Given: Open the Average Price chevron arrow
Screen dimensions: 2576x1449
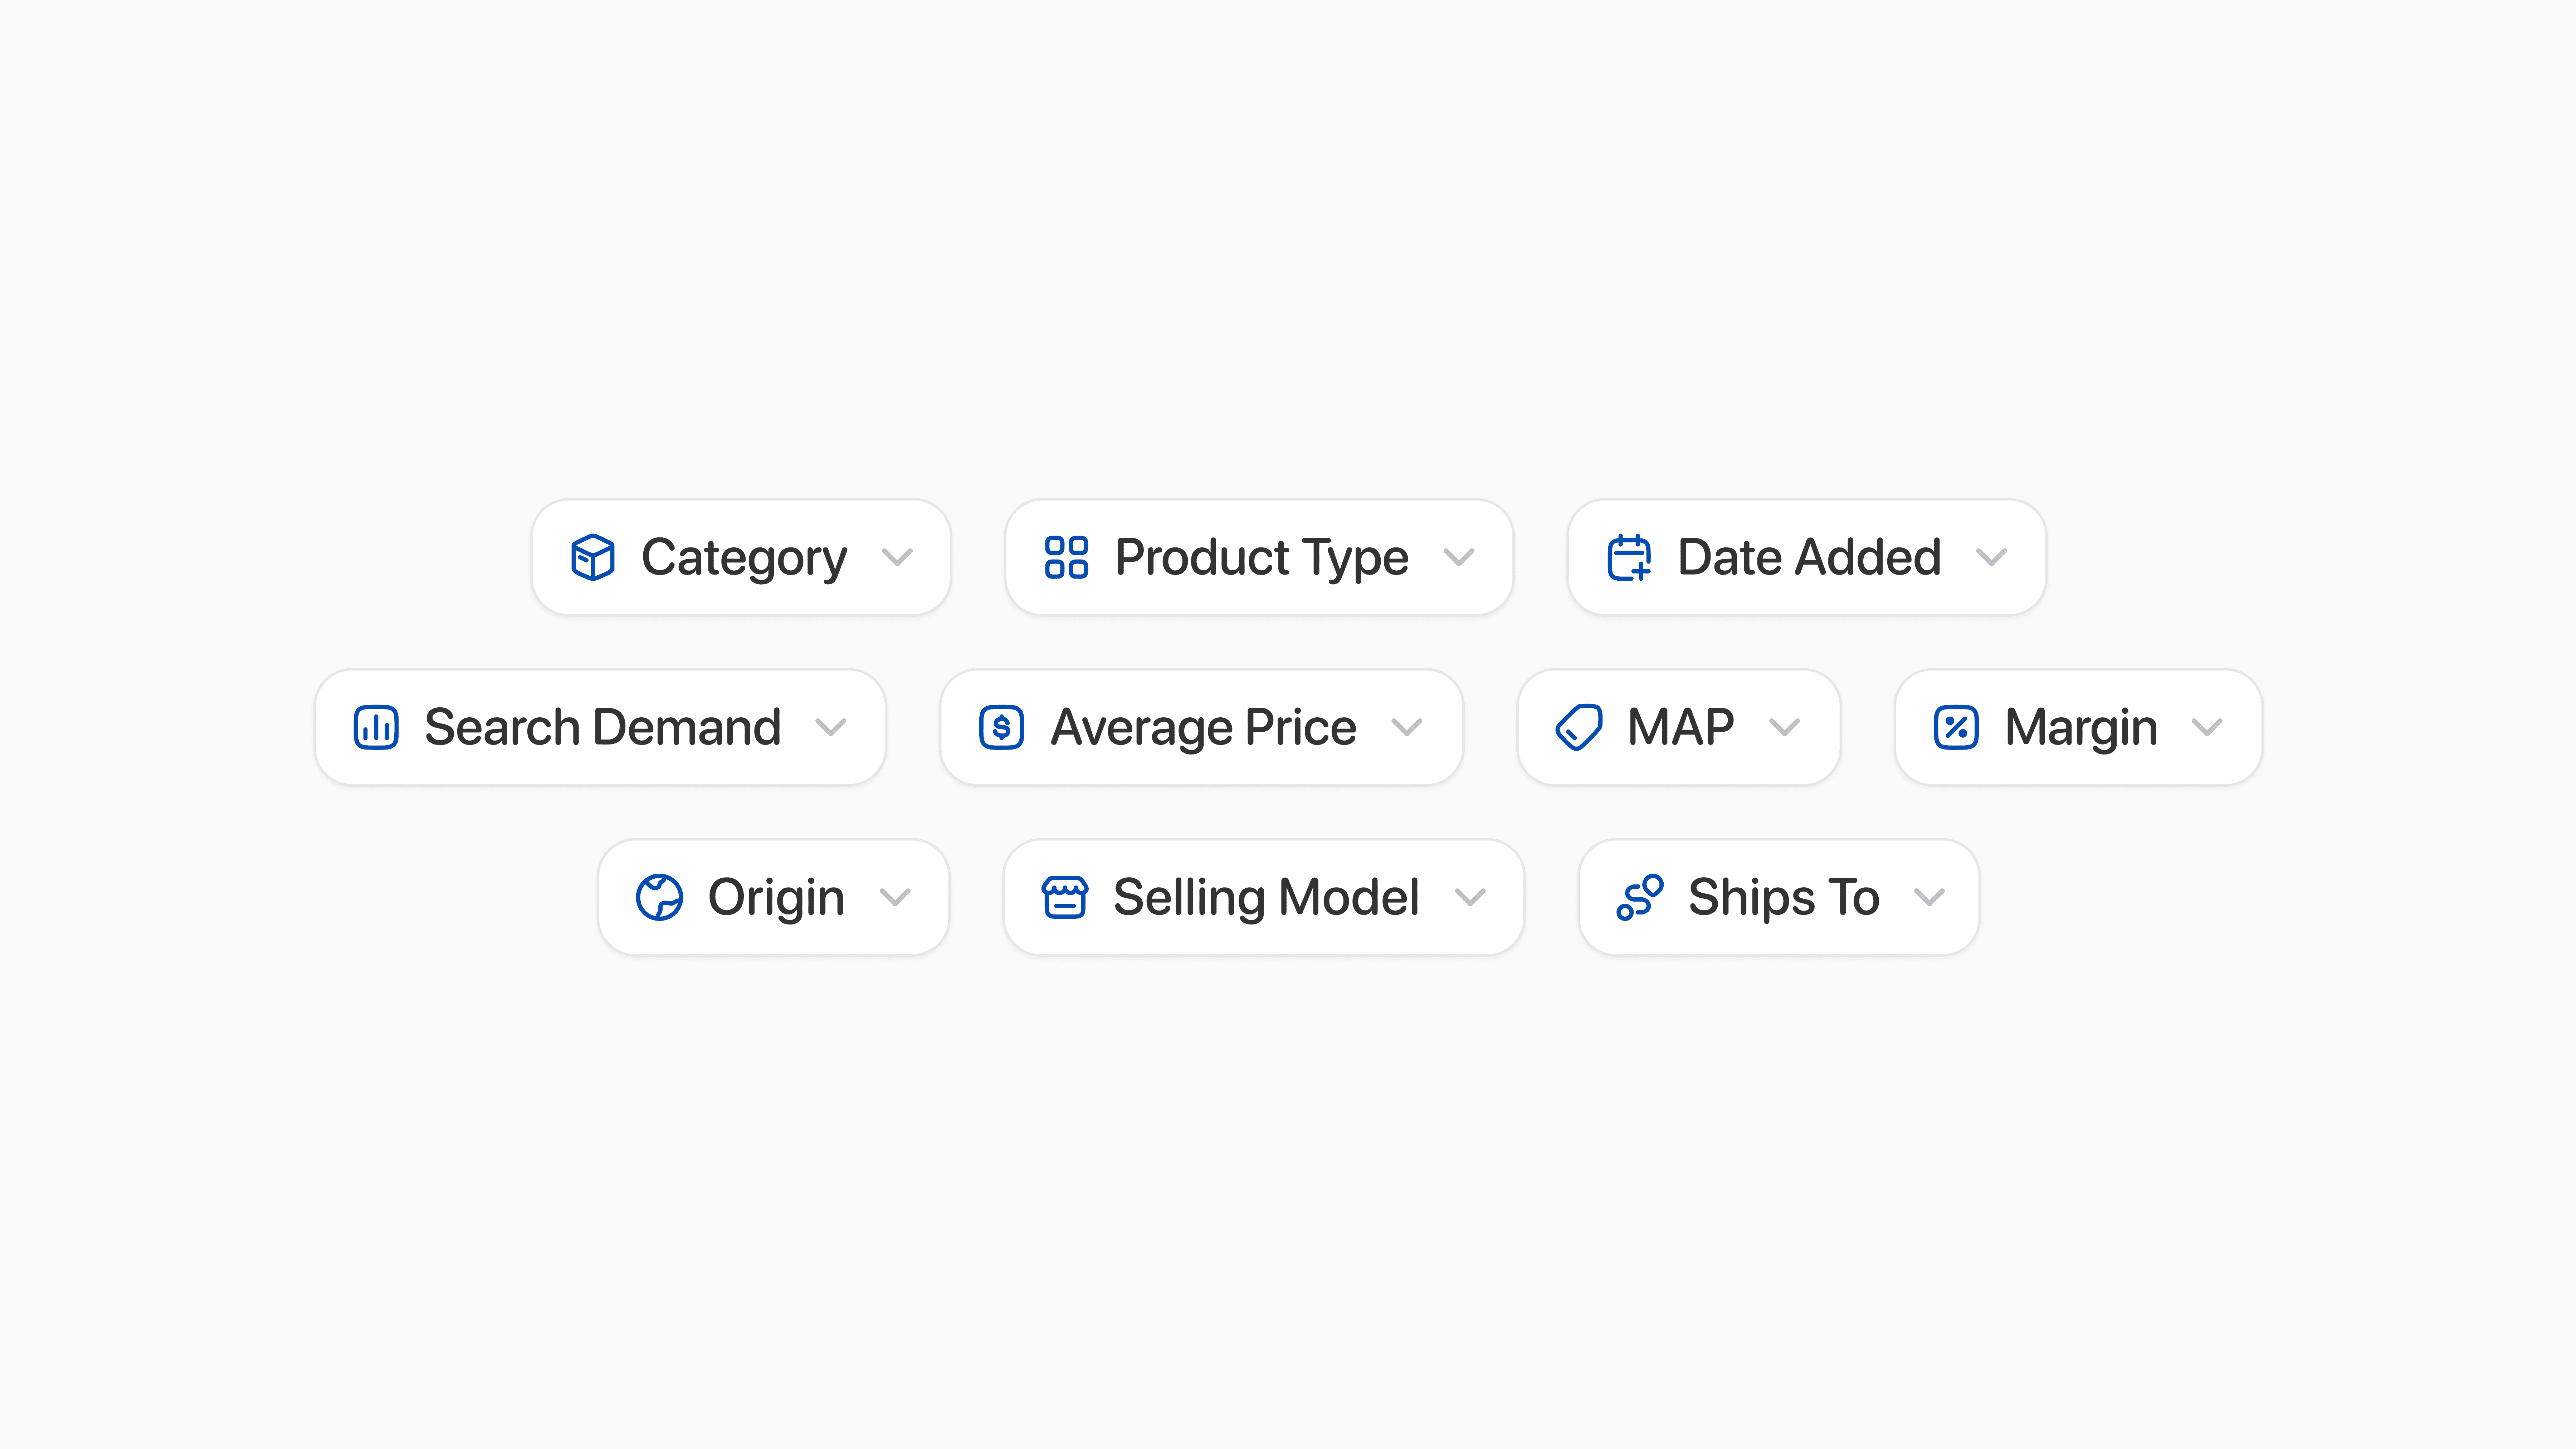Looking at the screenshot, I should click(1407, 727).
